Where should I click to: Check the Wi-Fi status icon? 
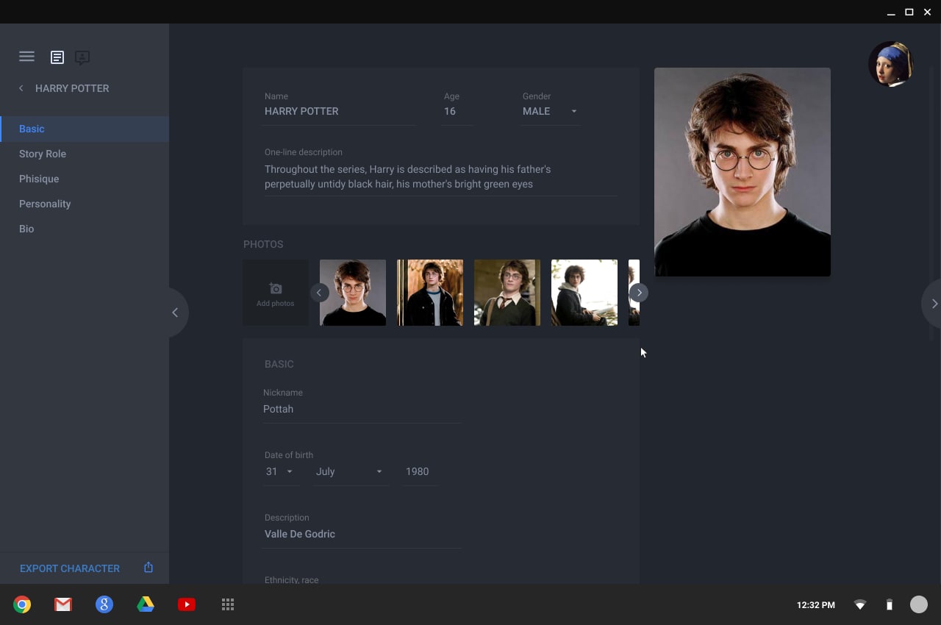tap(860, 605)
